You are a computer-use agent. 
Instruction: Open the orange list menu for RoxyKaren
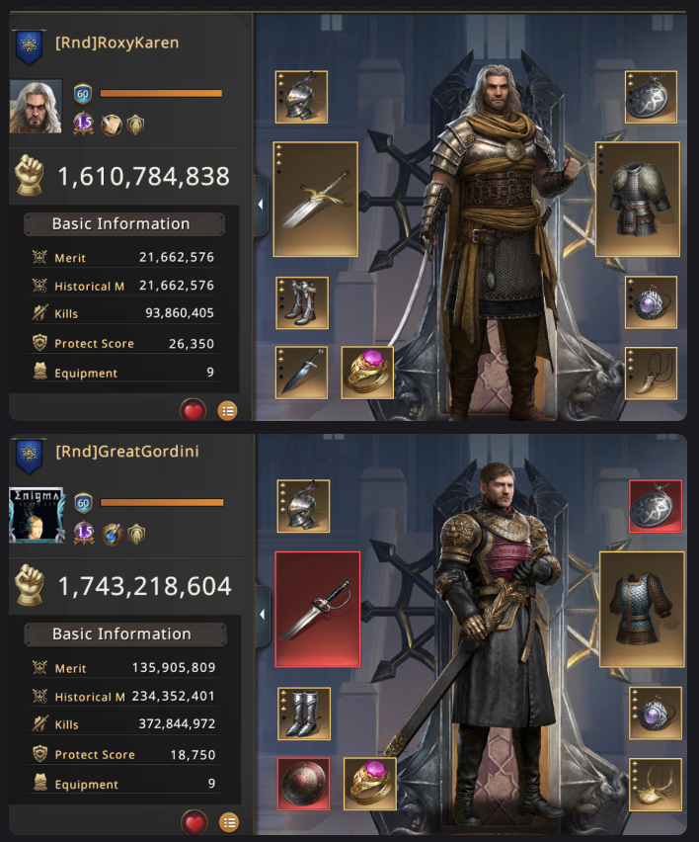[227, 411]
